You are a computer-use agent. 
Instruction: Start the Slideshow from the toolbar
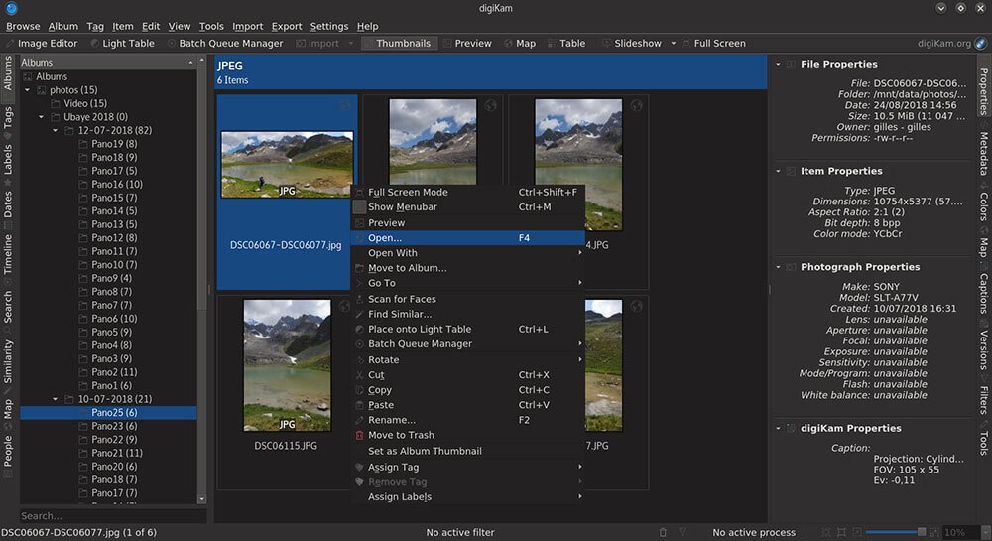[630, 44]
